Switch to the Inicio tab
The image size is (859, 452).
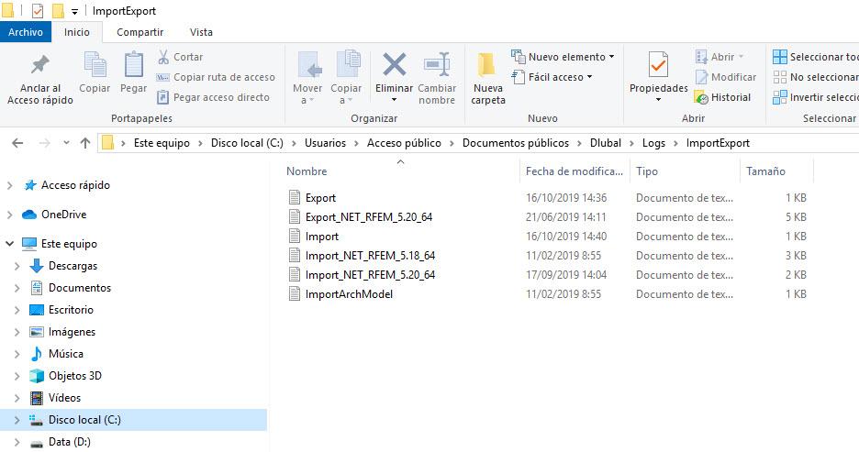click(x=77, y=32)
